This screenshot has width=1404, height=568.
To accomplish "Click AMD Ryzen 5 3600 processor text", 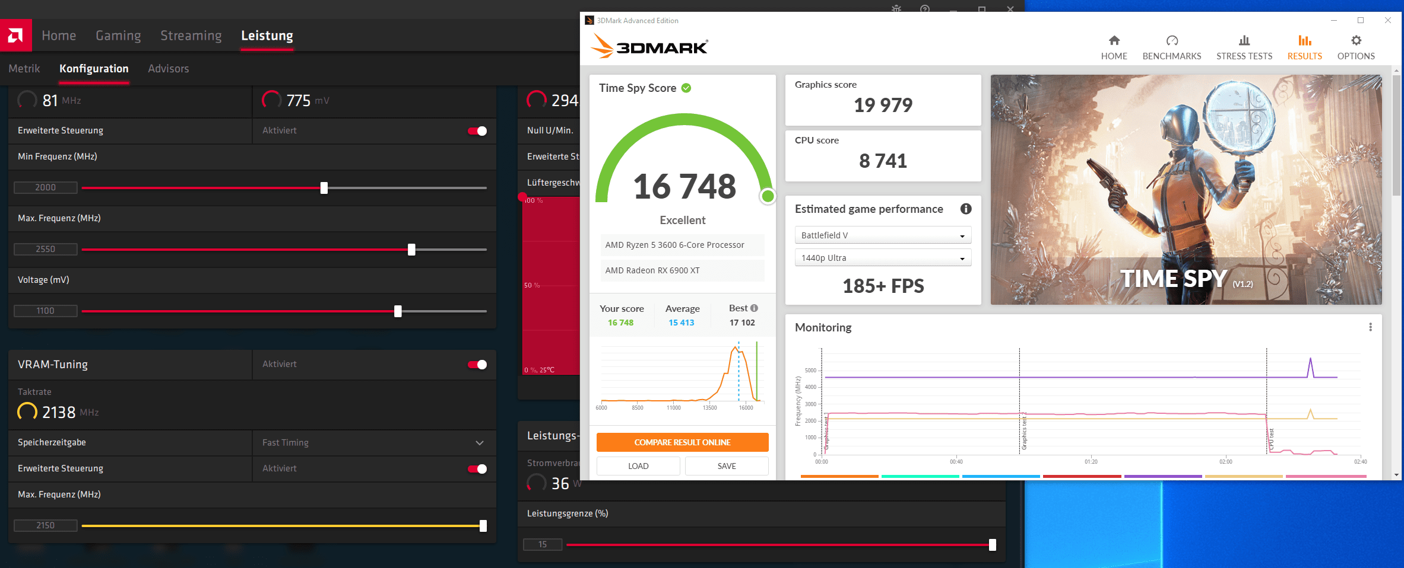I will point(674,245).
